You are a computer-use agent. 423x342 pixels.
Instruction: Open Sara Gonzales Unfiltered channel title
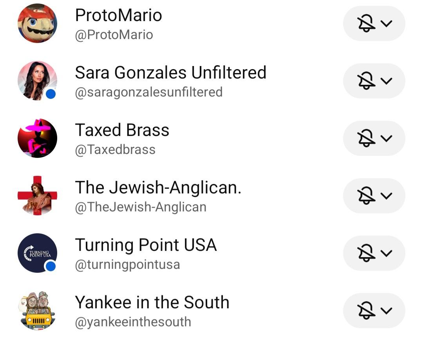[x=170, y=73]
